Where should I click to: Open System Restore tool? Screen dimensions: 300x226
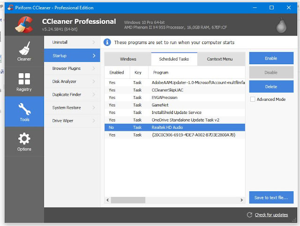(x=72, y=107)
